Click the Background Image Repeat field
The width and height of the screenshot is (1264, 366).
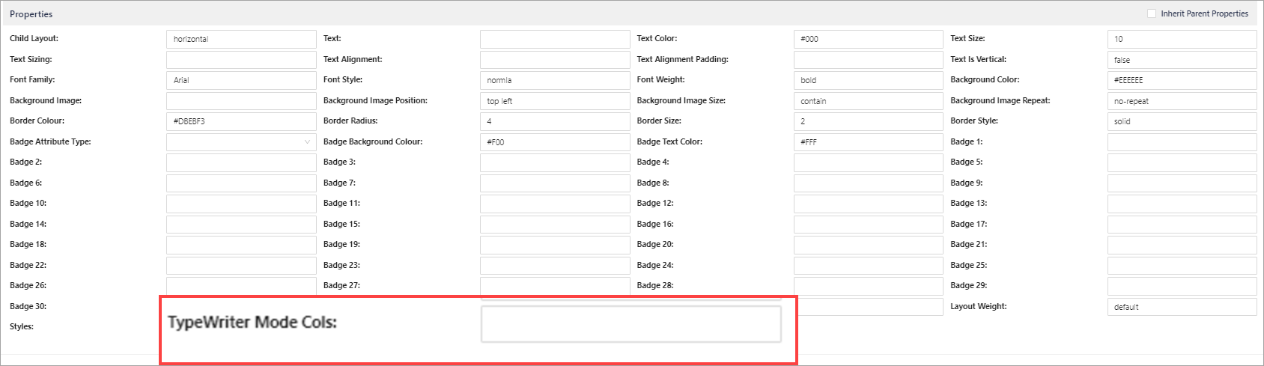click(1181, 101)
